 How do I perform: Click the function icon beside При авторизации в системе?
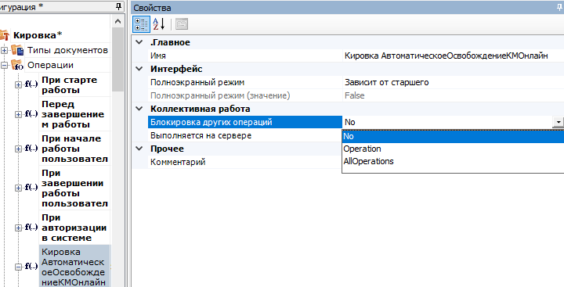[31, 228]
